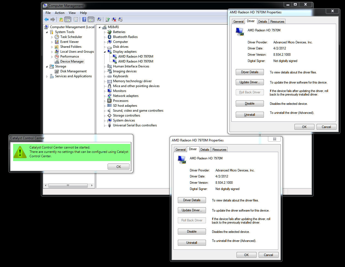Collapse the M18xR1 device tree root

click(99, 27)
